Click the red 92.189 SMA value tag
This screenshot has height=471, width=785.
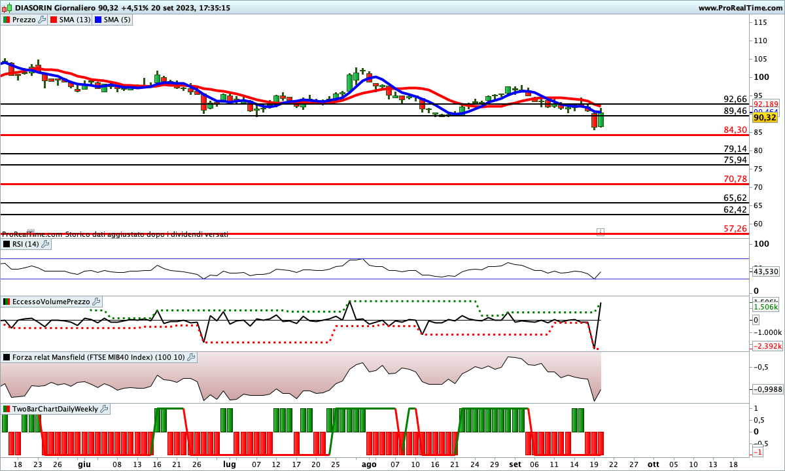[765, 104]
